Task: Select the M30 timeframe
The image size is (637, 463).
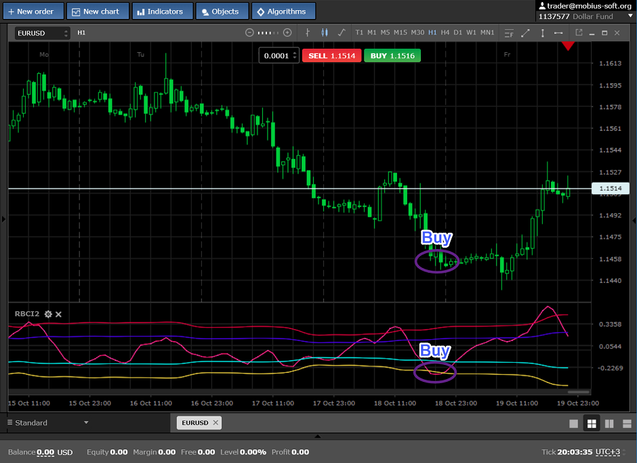Action: click(417, 32)
